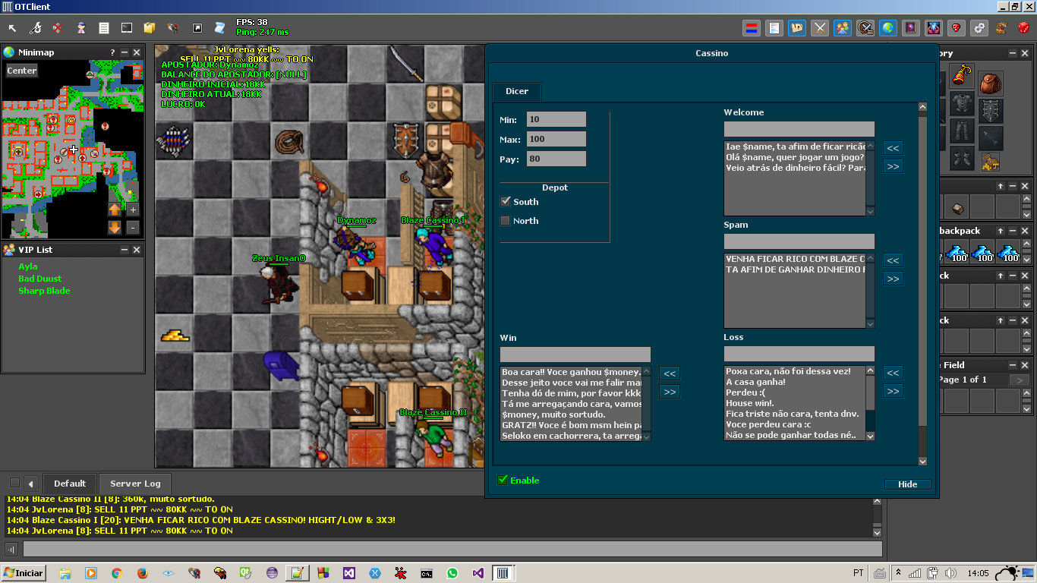Click Loss list remove '>>' button
Screen dimensions: 1037x583
893,391
